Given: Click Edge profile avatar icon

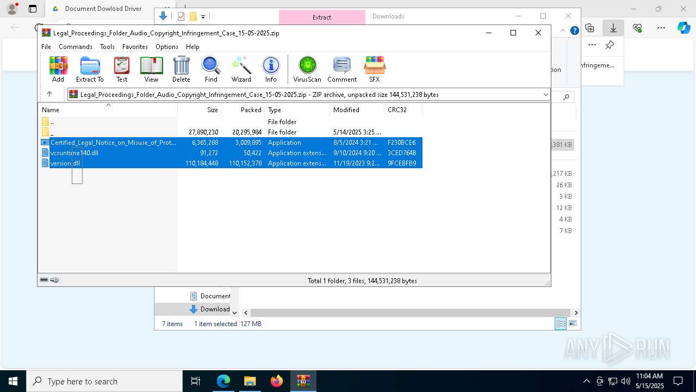Looking at the screenshot, I should tap(12, 9).
